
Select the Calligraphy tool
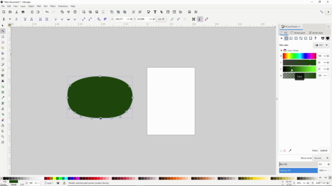(3, 75)
